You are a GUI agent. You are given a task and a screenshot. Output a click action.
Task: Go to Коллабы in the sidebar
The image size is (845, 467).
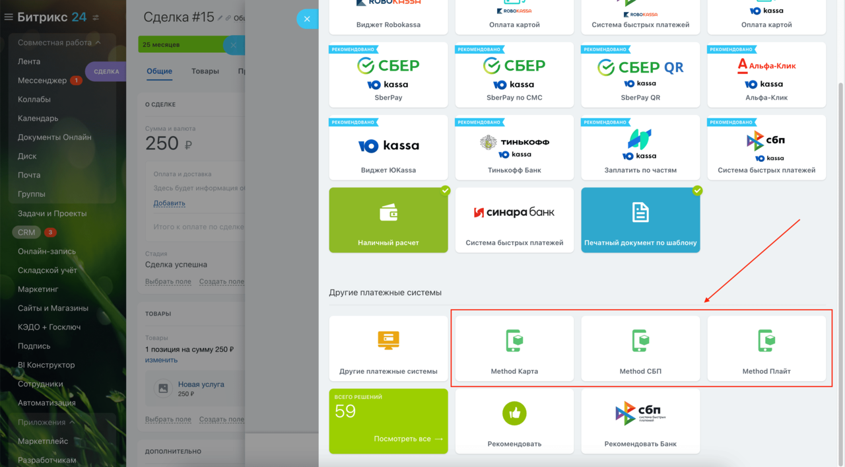[34, 99]
